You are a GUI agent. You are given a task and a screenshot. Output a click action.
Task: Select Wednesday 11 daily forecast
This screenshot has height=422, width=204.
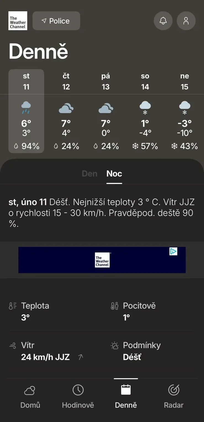26,111
